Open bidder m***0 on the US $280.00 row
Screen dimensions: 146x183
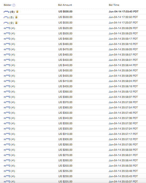[x=7, y=150]
